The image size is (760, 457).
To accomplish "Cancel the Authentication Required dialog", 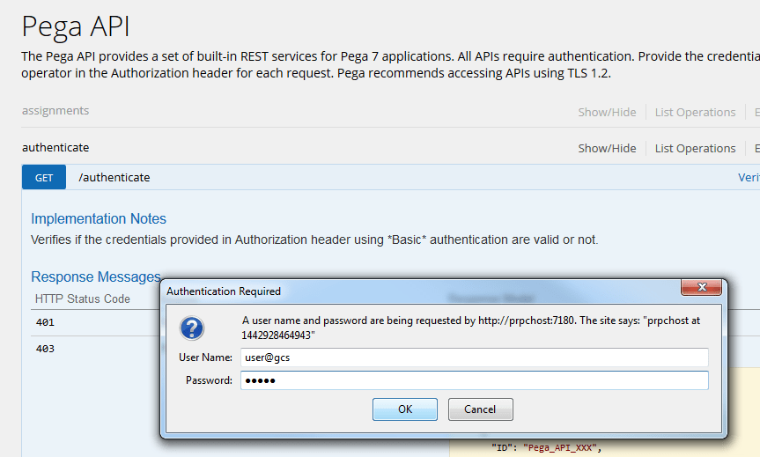I will (x=480, y=409).
